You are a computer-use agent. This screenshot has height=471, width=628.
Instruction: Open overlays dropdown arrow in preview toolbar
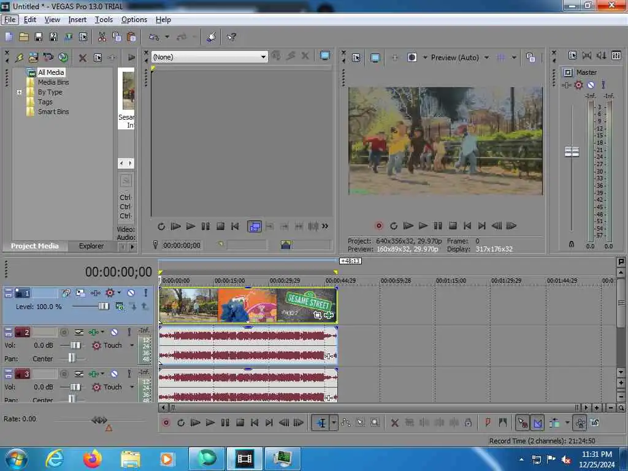514,58
